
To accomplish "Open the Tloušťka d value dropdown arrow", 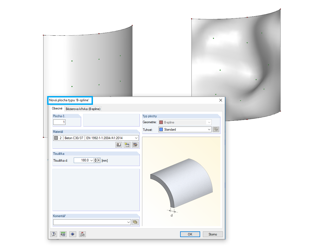I will point(92,160).
